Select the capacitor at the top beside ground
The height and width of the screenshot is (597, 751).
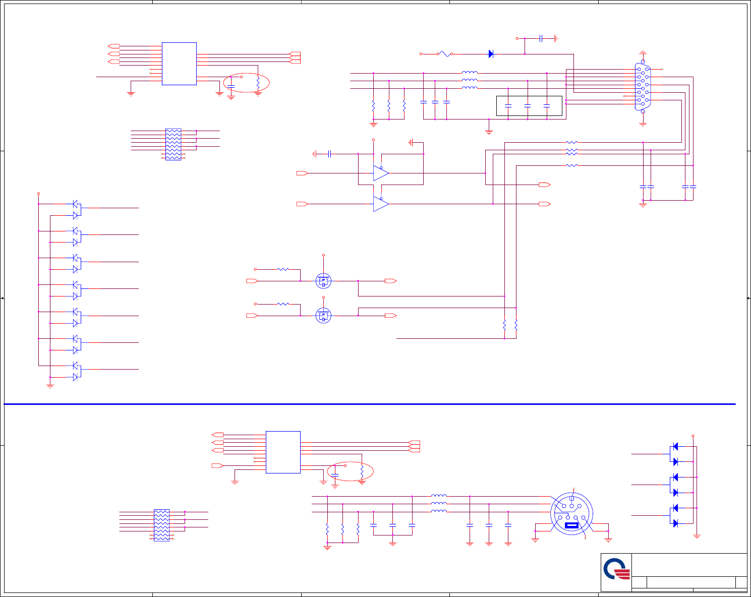click(x=541, y=38)
